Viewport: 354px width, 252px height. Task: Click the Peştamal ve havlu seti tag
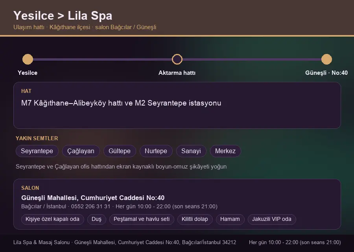pyautogui.click(x=142, y=219)
